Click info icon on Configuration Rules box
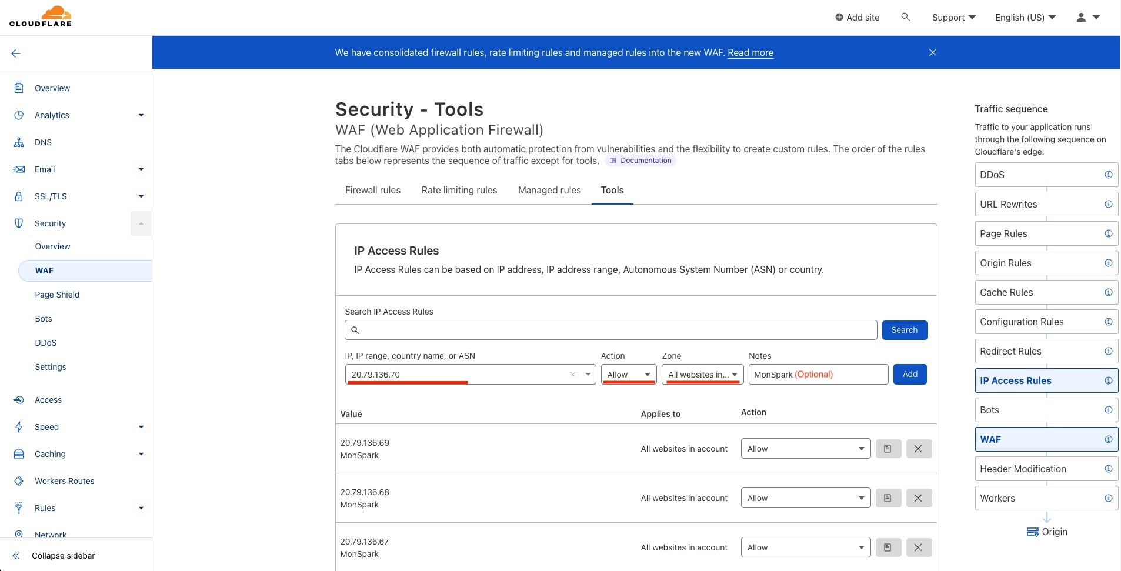The image size is (1121, 571). (1109, 322)
